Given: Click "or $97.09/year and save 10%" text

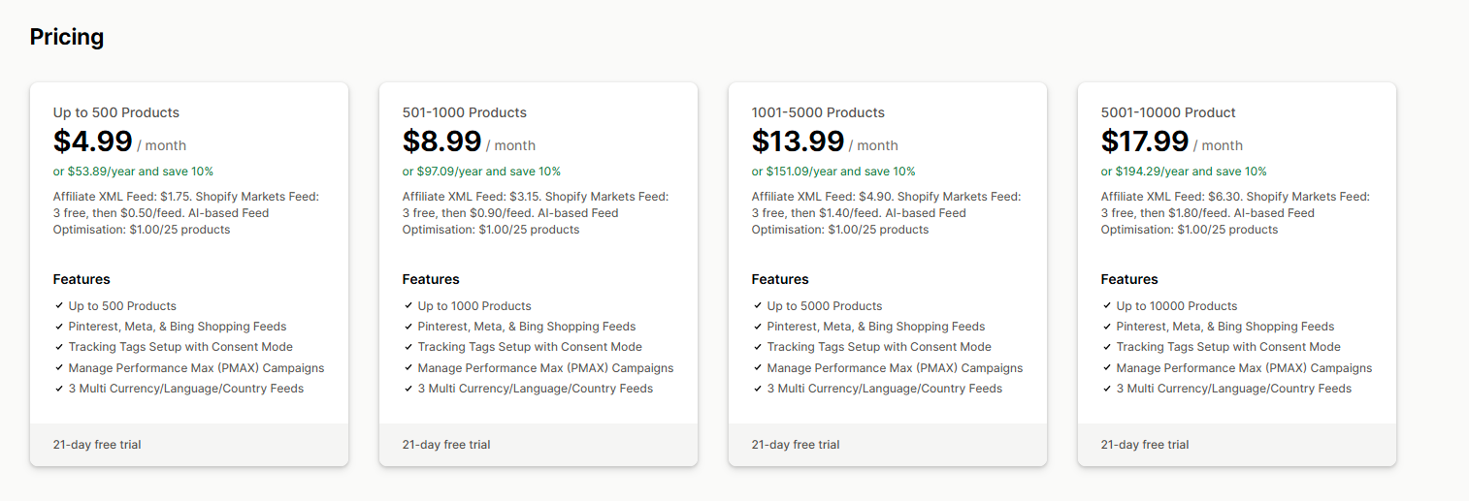Looking at the screenshot, I should pos(481,172).
